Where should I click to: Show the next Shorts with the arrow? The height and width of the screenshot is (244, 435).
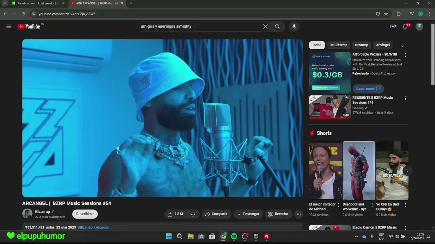(x=407, y=170)
